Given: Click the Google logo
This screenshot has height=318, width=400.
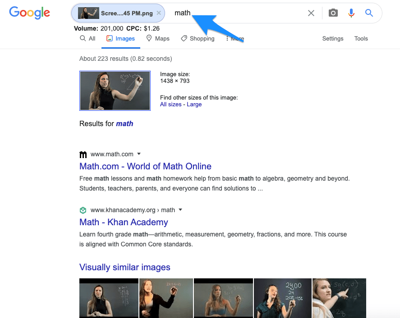Looking at the screenshot, I should [x=30, y=13].
